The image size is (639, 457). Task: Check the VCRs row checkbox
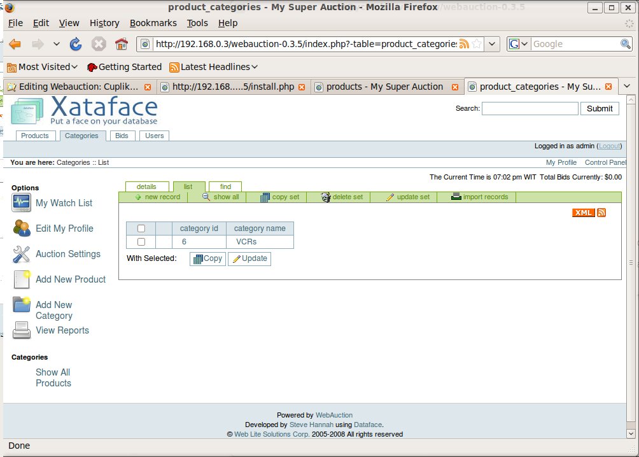pyautogui.click(x=141, y=242)
